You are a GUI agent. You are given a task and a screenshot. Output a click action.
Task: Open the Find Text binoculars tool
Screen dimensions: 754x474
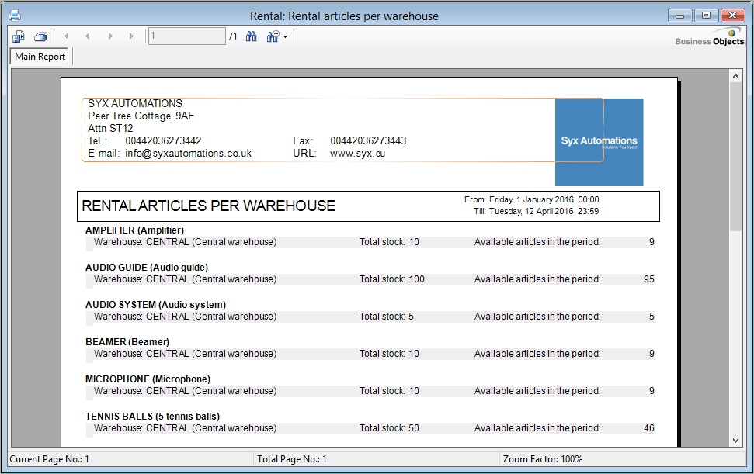251,36
